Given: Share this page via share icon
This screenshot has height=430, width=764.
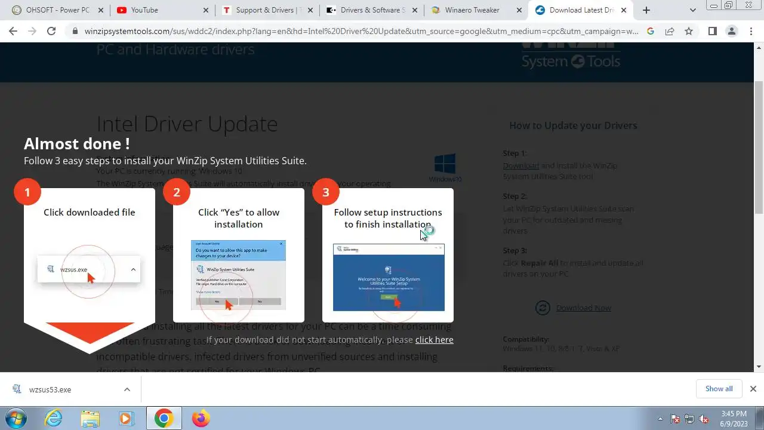Looking at the screenshot, I should click(x=670, y=32).
